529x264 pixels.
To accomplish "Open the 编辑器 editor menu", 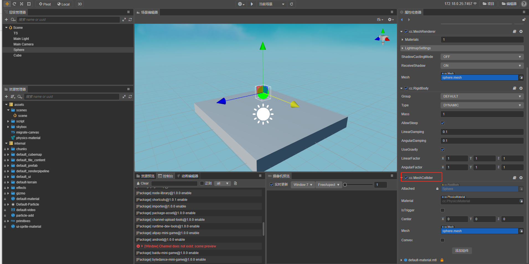I will tap(509, 4).
